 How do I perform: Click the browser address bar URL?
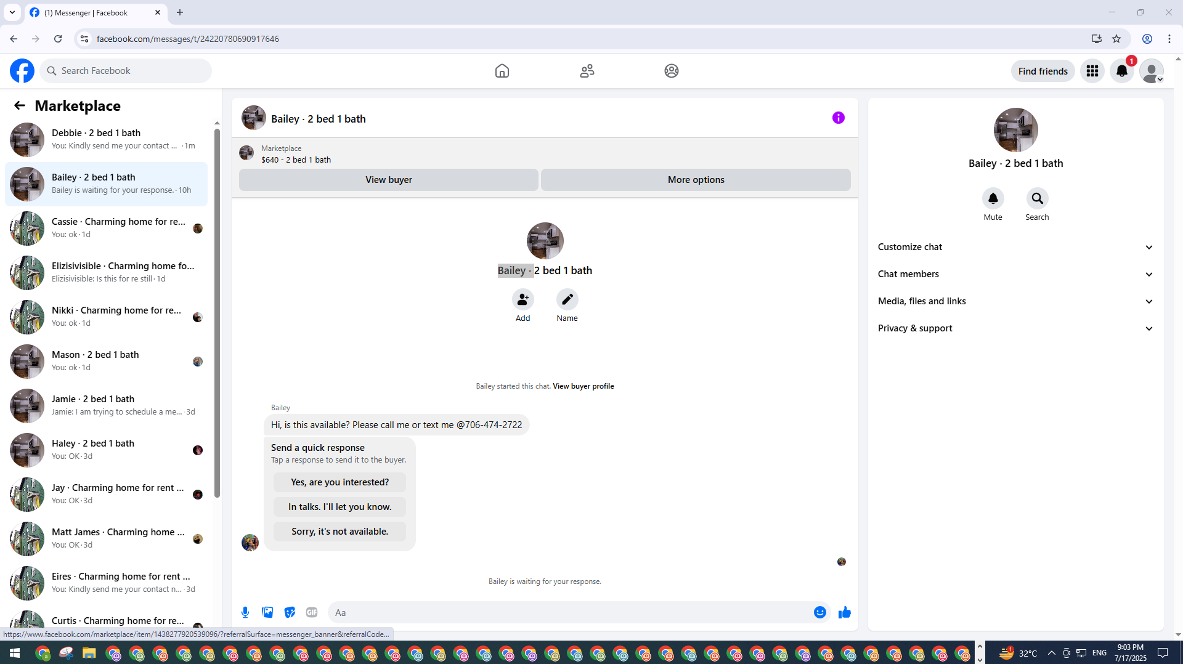coord(188,39)
